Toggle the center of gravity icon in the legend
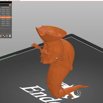Viewport: 103px width, 103px height. click(4, 36)
